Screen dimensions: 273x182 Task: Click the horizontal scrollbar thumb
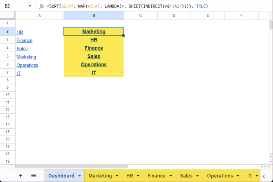click(x=72, y=167)
